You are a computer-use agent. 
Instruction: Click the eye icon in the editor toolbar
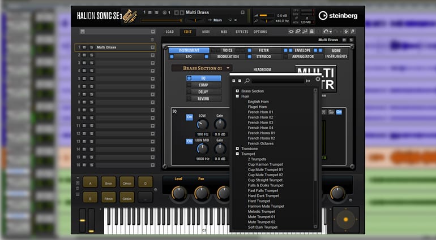point(291,32)
